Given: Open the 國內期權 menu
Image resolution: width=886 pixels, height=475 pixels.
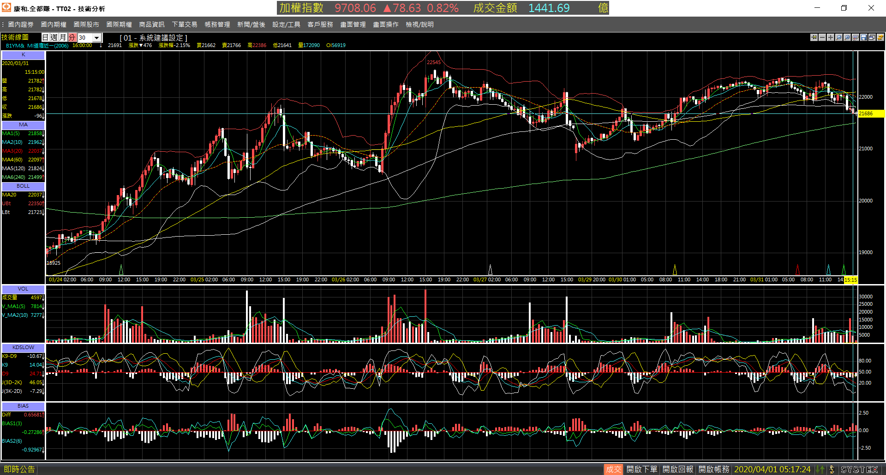Looking at the screenshot, I should pyautogui.click(x=54, y=24).
